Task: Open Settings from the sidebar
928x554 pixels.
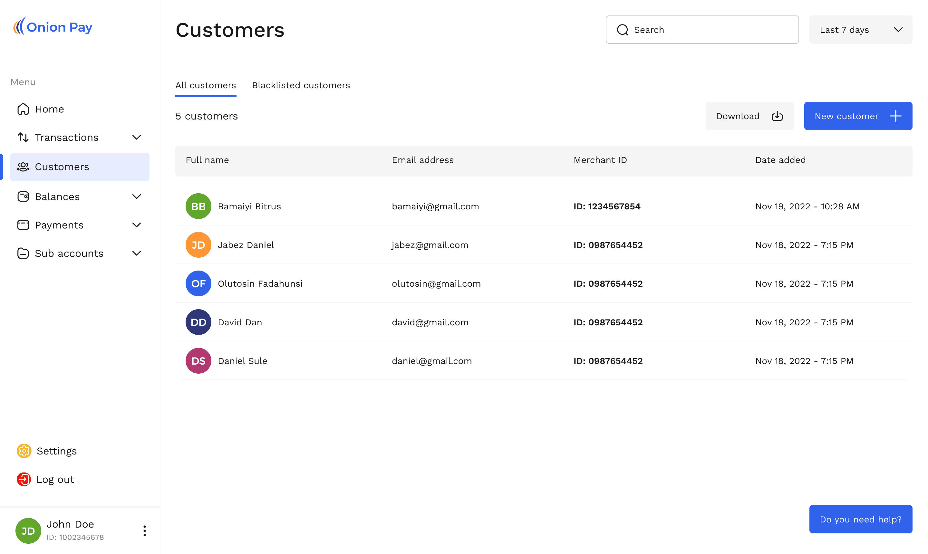Action: point(57,451)
